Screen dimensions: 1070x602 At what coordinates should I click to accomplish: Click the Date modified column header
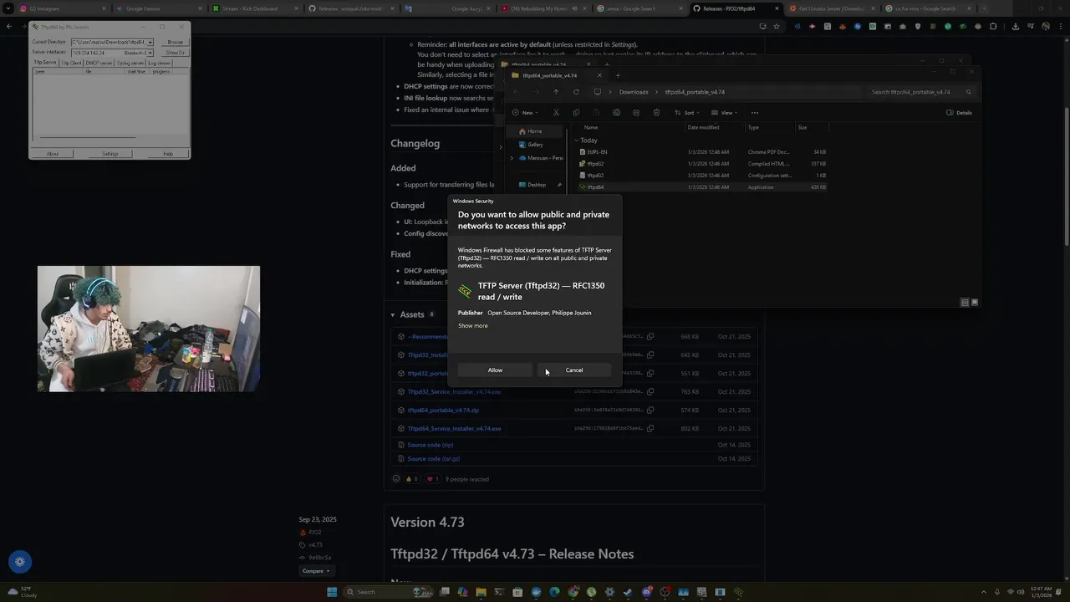pos(703,128)
